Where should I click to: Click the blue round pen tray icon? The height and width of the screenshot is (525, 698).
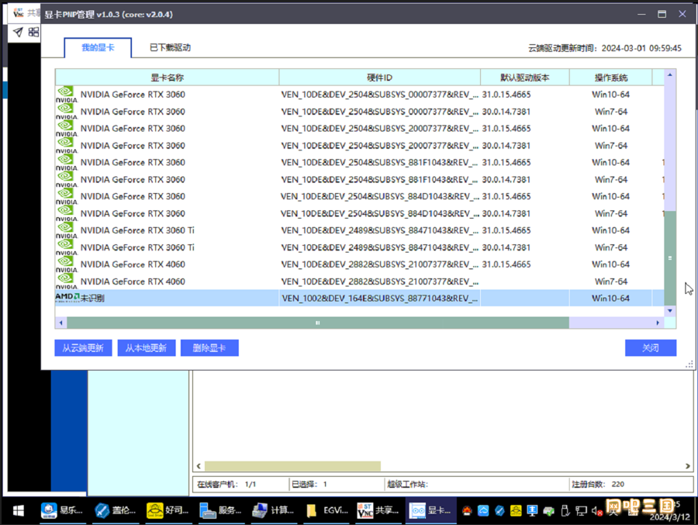click(x=499, y=511)
